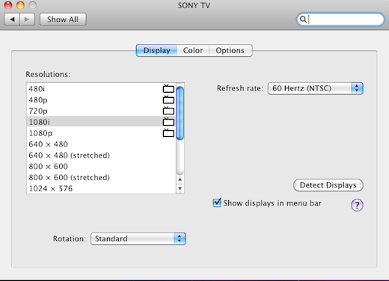
Task: Close the SONY TV window
Action: 8,5
